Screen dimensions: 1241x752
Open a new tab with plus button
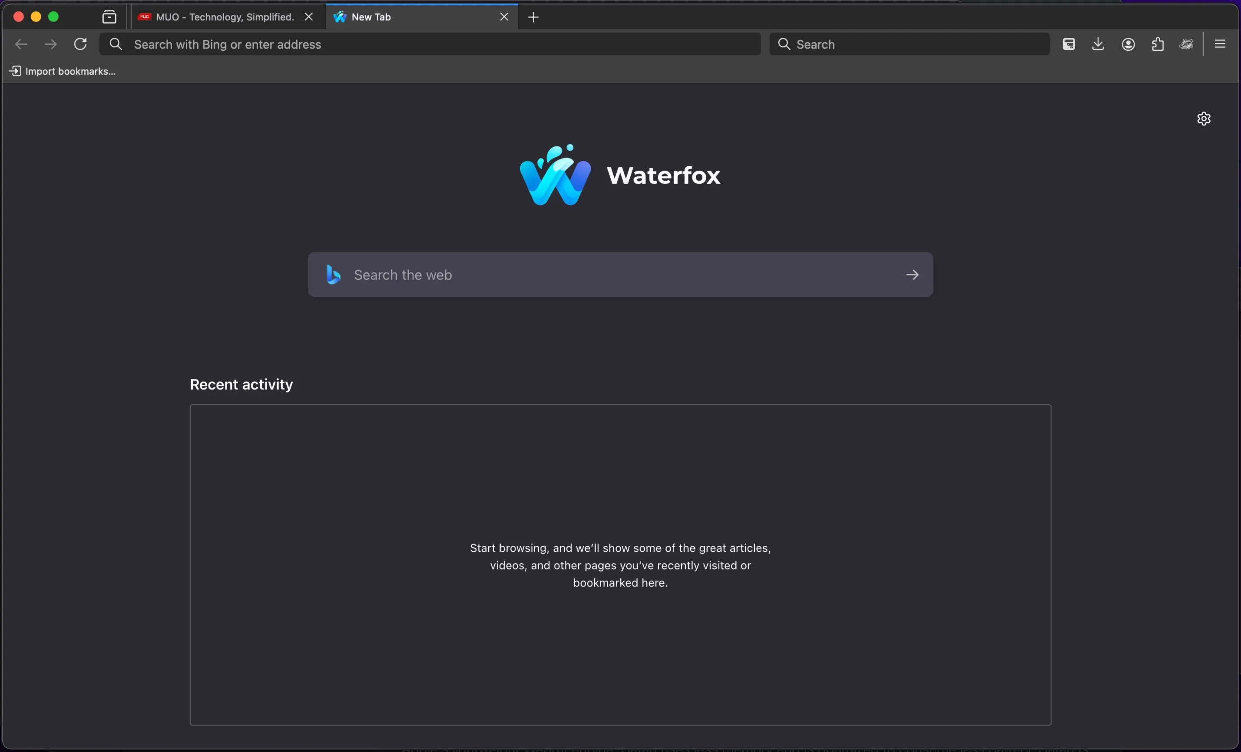click(x=533, y=17)
